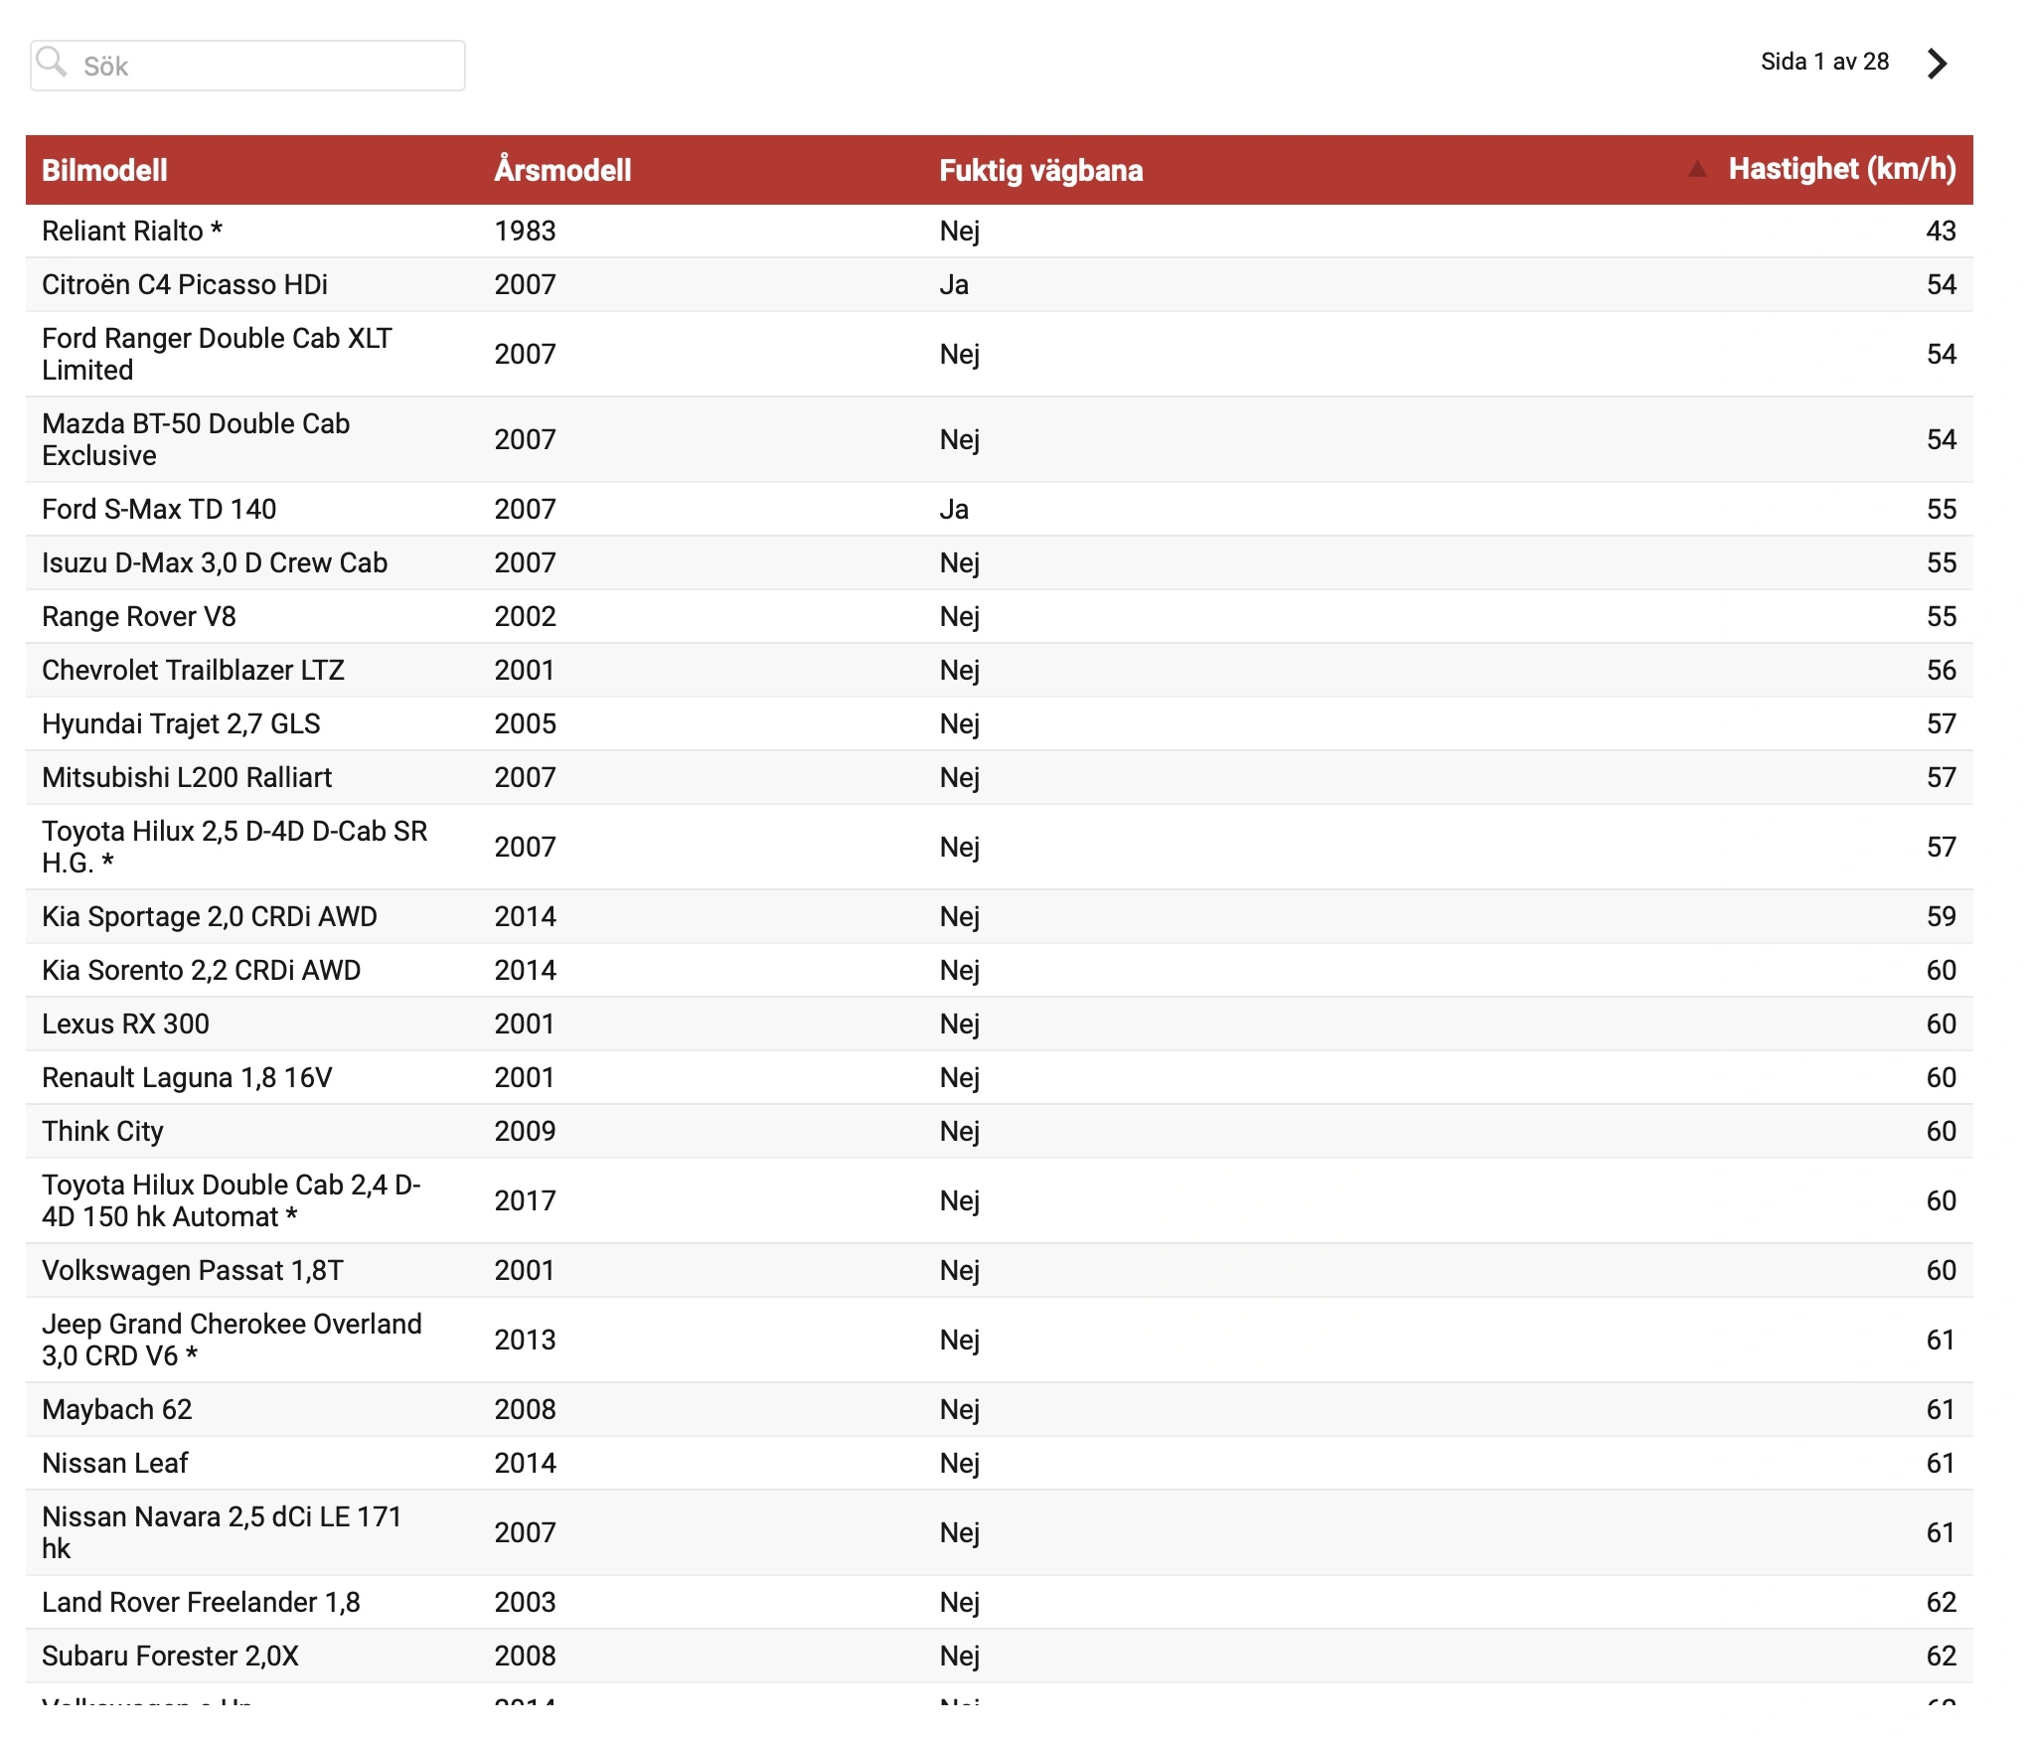Select Land Rover Freelander 1,8 cell
Viewport: 2031px width, 1743px height.
point(201,1602)
